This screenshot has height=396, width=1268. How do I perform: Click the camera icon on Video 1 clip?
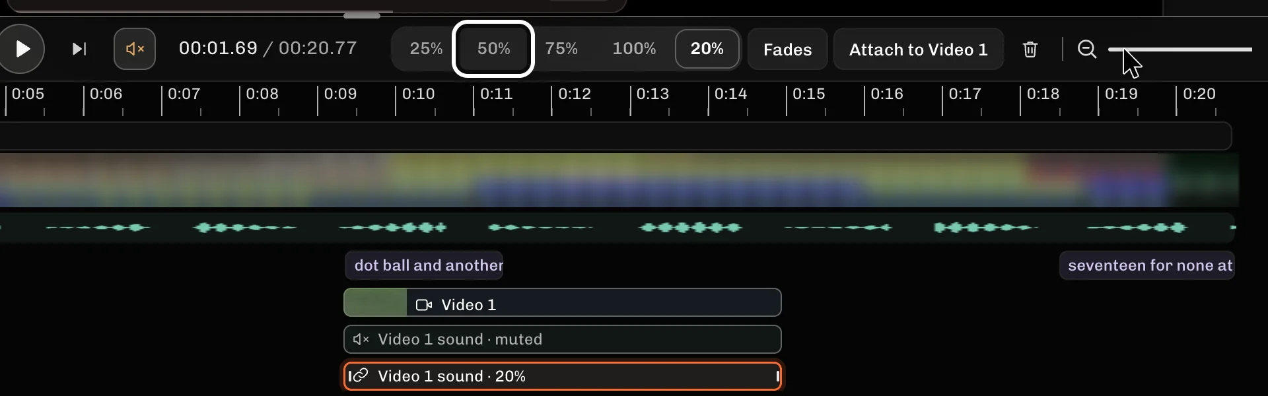424,305
